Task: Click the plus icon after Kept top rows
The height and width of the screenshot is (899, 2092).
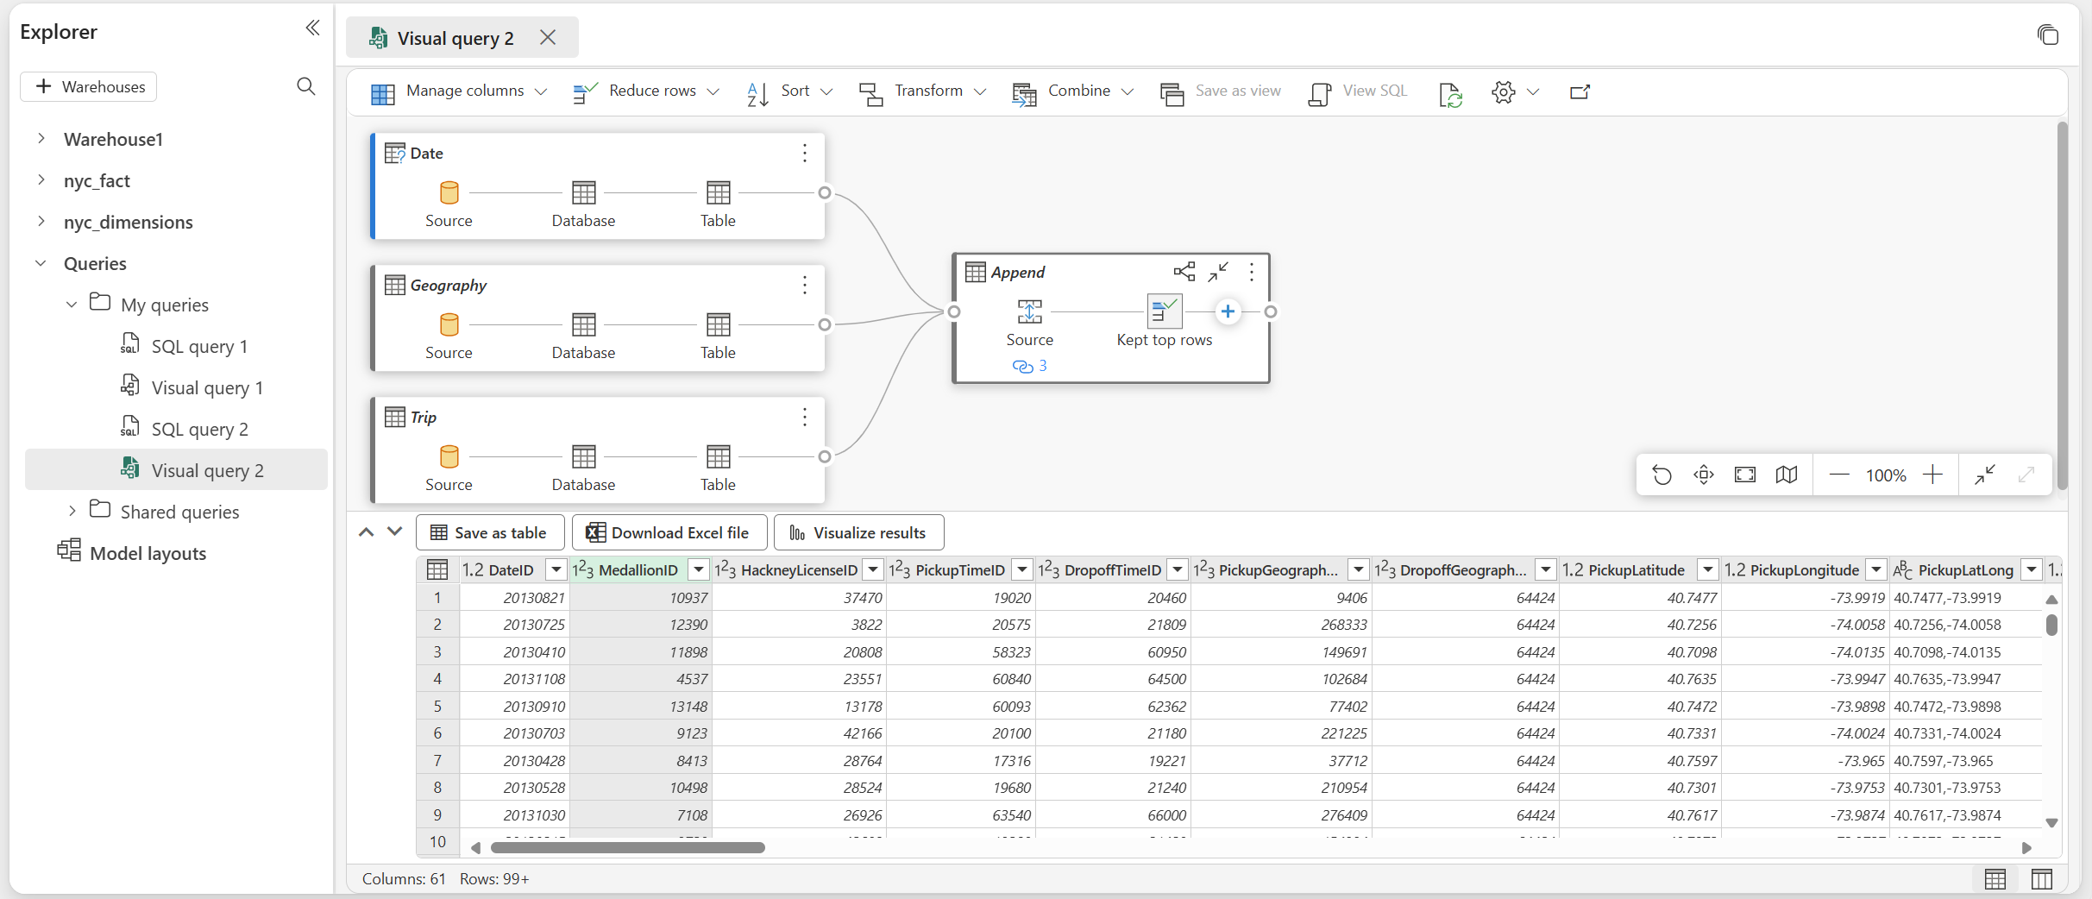Action: point(1227,311)
